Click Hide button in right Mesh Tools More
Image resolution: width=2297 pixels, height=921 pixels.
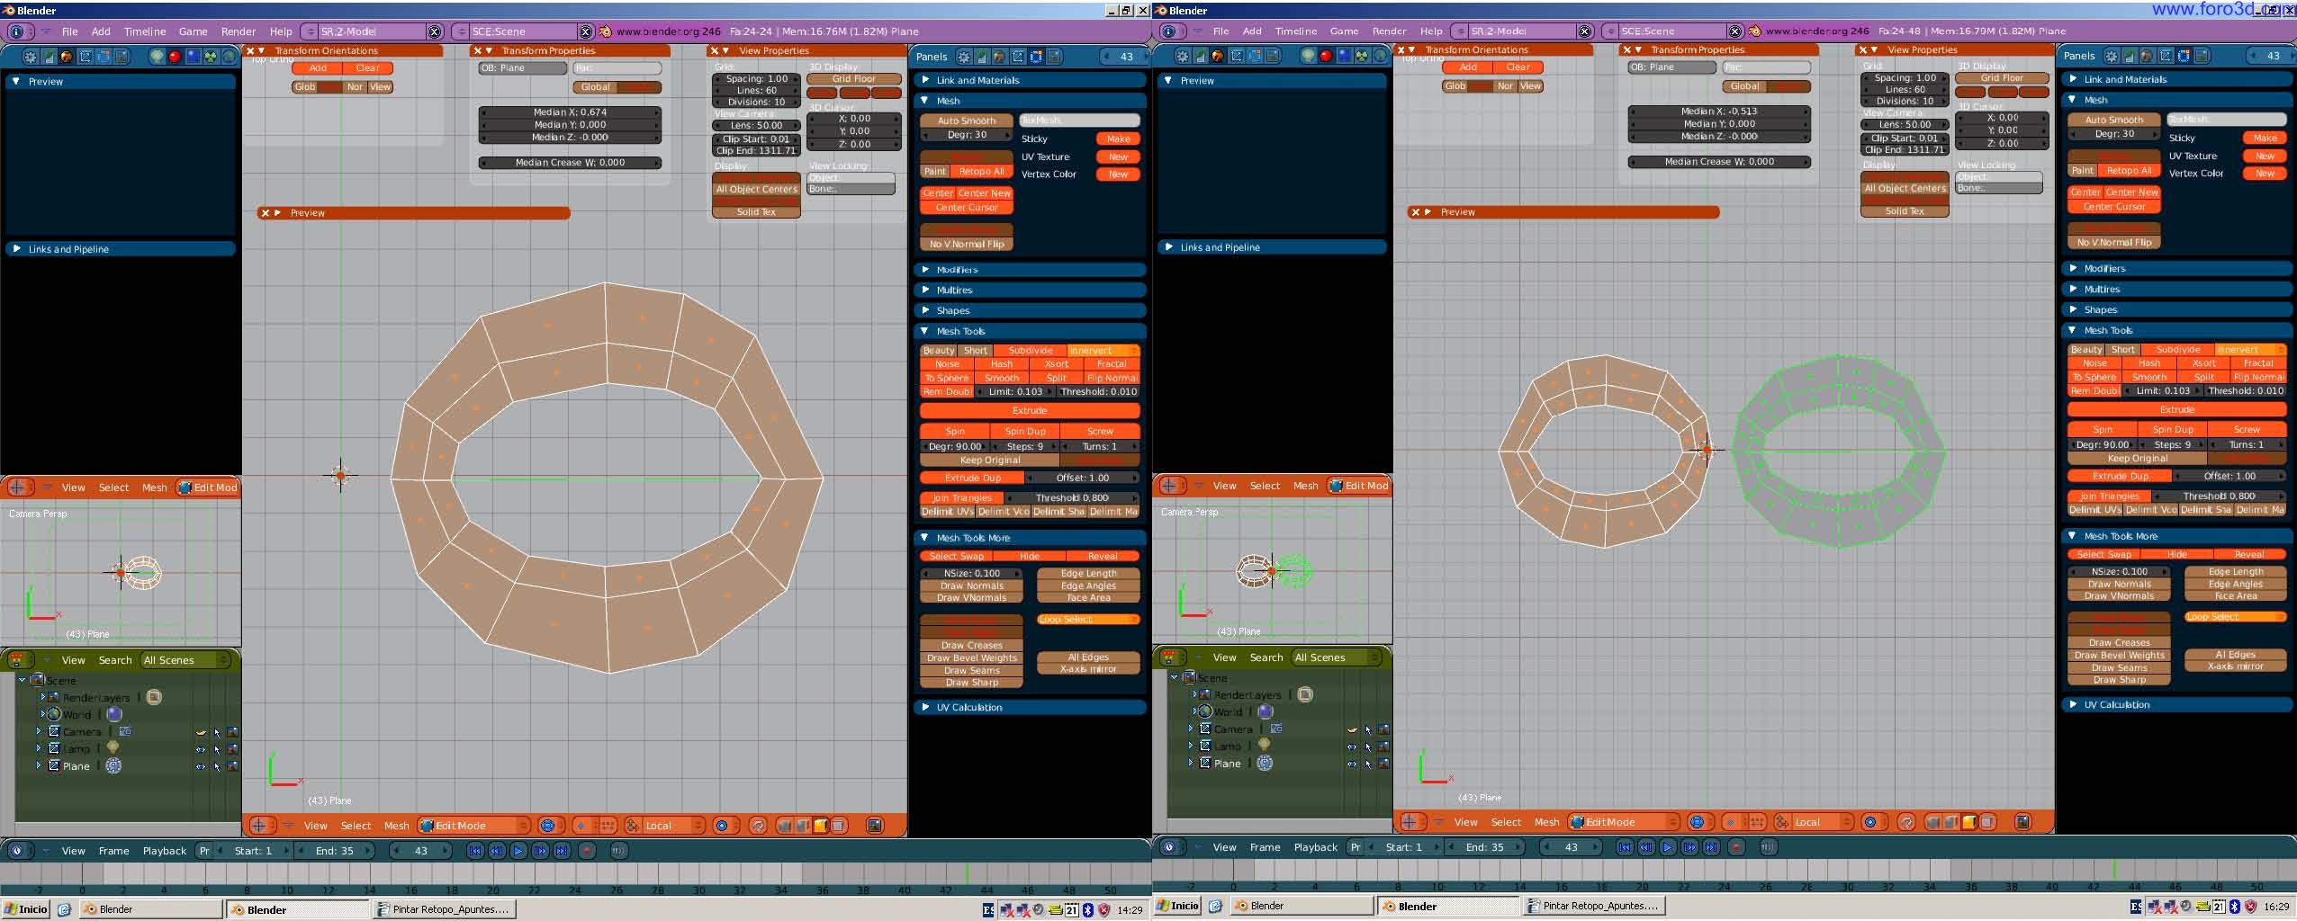tap(2176, 555)
